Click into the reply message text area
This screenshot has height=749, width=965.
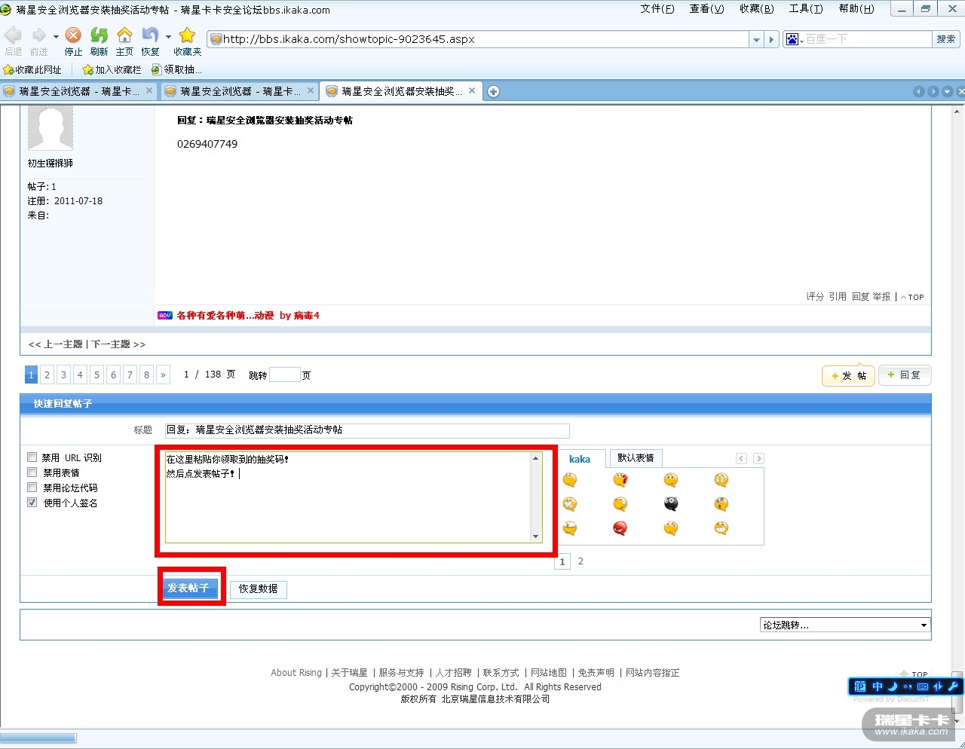[x=348, y=497]
